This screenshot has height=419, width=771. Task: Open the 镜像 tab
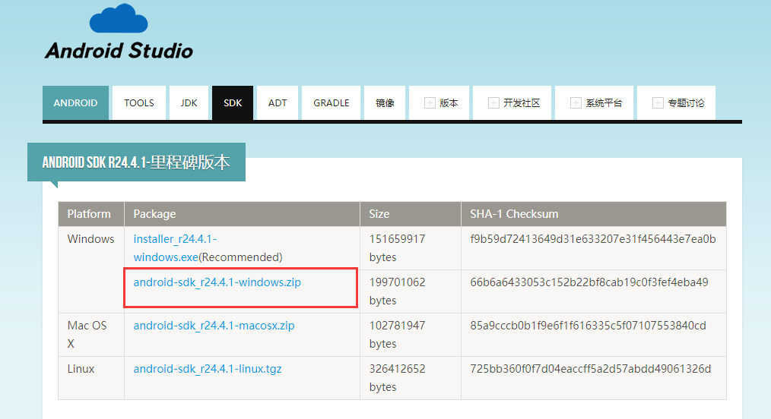[x=385, y=102]
